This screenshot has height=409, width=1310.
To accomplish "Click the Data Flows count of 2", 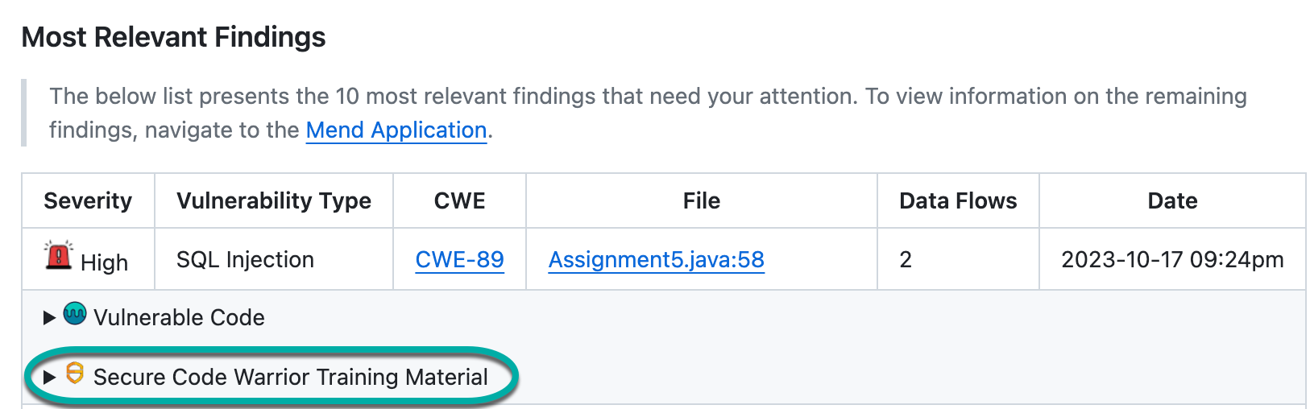I will [906, 260].
